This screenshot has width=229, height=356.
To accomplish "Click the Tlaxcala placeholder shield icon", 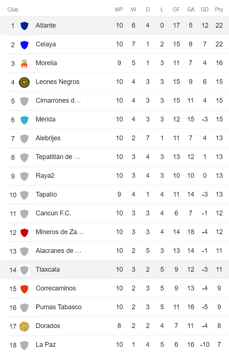I will coord(24,270).
